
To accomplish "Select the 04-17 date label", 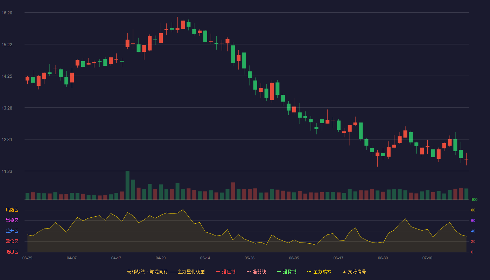I will (x=116, y=258).
